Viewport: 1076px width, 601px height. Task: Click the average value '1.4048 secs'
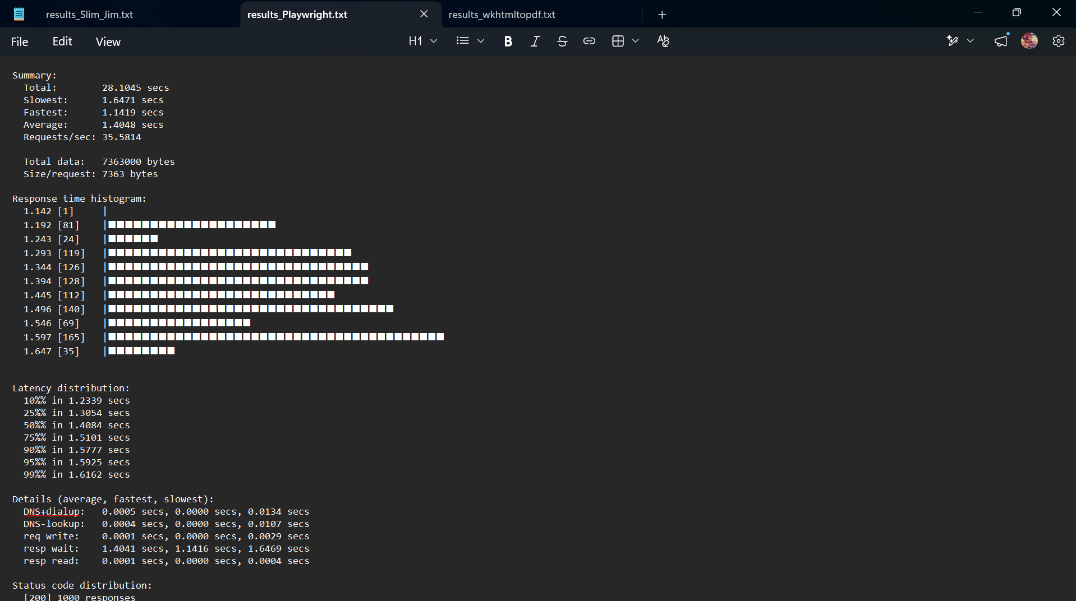(132, 124)
